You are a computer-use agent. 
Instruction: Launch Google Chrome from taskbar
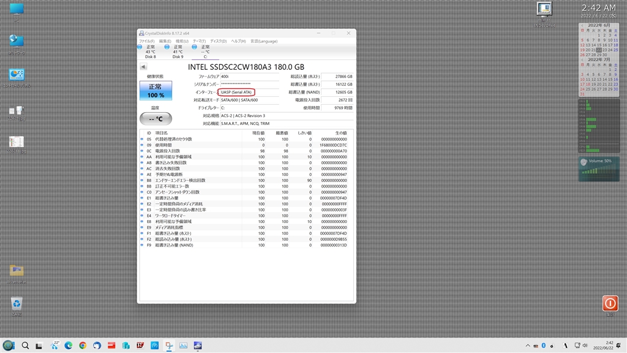(83, 346)
